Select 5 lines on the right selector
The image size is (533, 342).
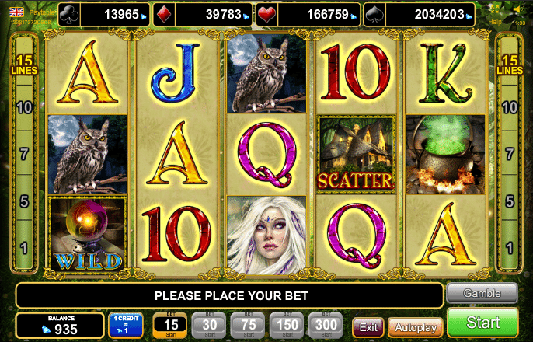509,201
